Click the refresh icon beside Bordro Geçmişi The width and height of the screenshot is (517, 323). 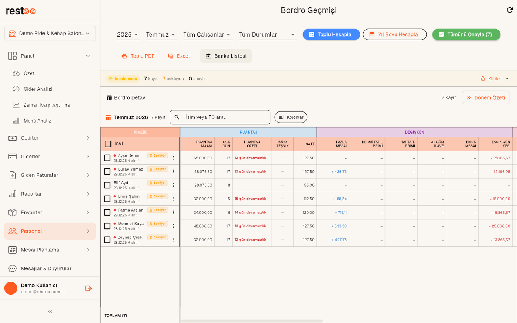point(510,10)
